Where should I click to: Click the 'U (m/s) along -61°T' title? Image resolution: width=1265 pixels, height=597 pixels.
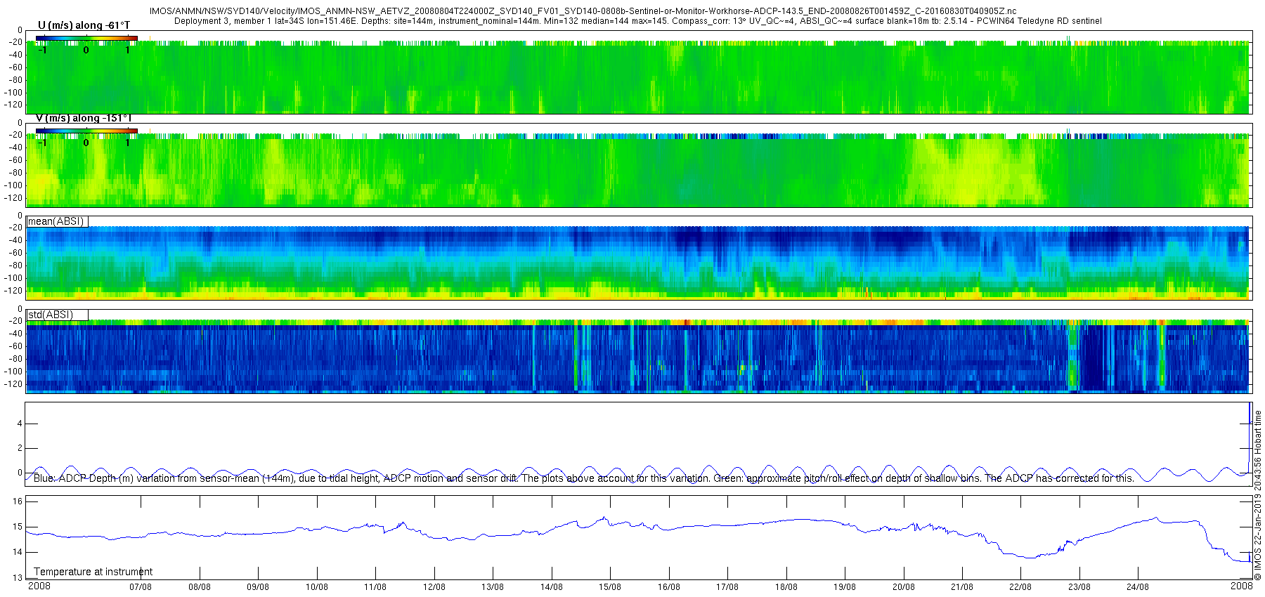84,25
